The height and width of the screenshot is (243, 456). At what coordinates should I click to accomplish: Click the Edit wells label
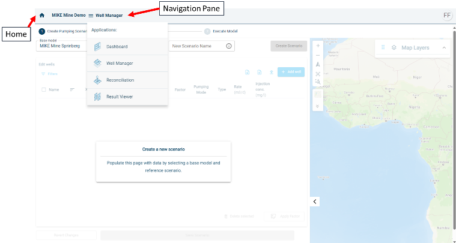pos(46,64)
